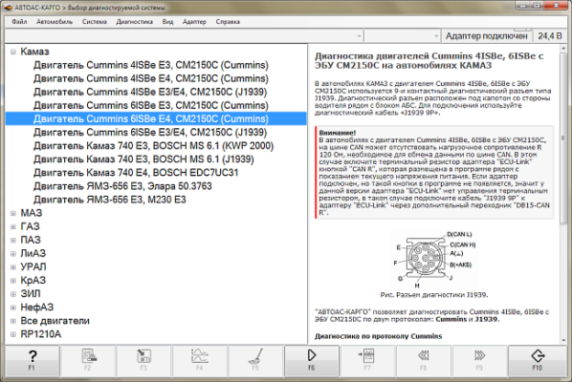Expand the ГАЗ tree node
This screenshot has width=572, height=382.
click(x=13, y=227)
